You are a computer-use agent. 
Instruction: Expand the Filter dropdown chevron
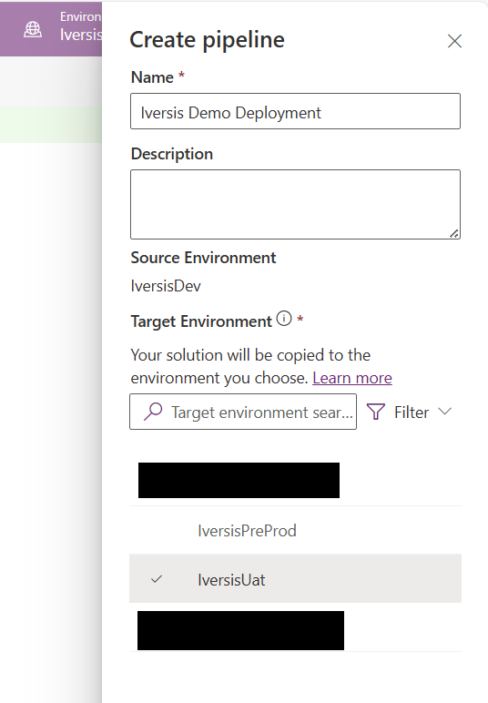[444, 411]
